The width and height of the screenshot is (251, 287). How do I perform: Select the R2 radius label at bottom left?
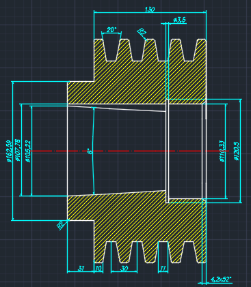pyautogui.click(x=60, y=226)
